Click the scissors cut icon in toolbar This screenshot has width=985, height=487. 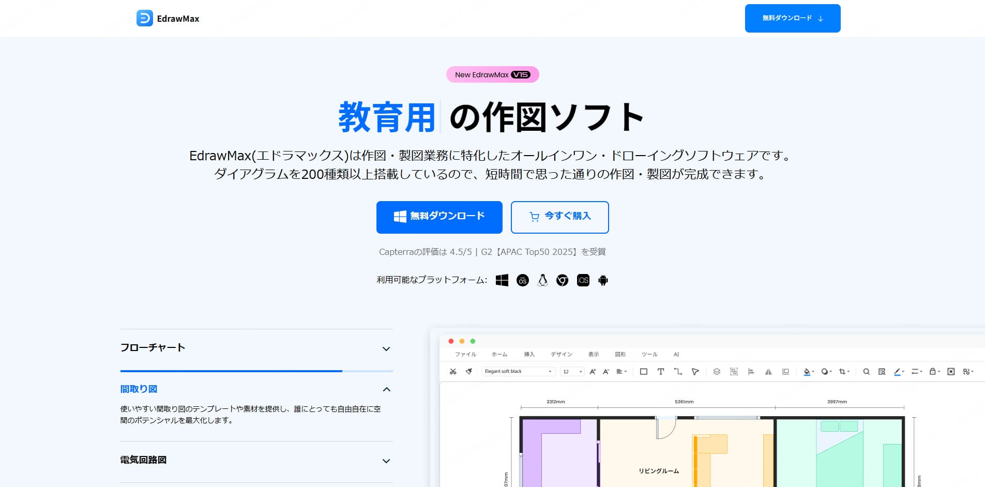[453, 372]
